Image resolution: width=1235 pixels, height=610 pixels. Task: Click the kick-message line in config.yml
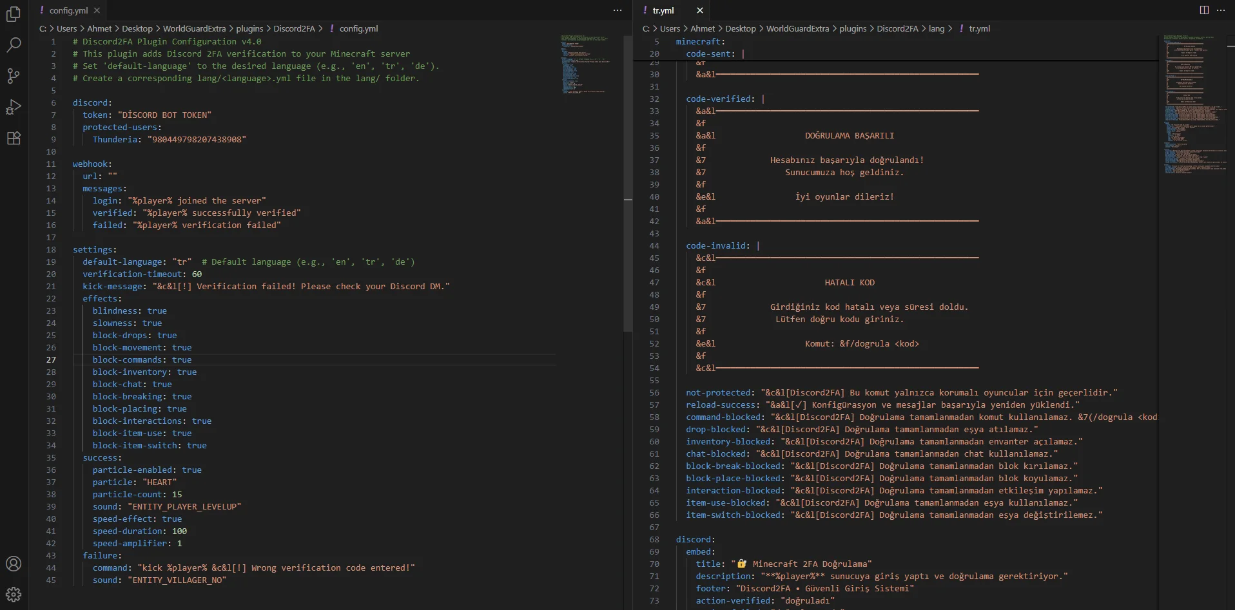tap(266, 286)
